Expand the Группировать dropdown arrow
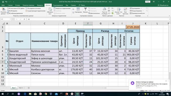 (x=141, y=8)
